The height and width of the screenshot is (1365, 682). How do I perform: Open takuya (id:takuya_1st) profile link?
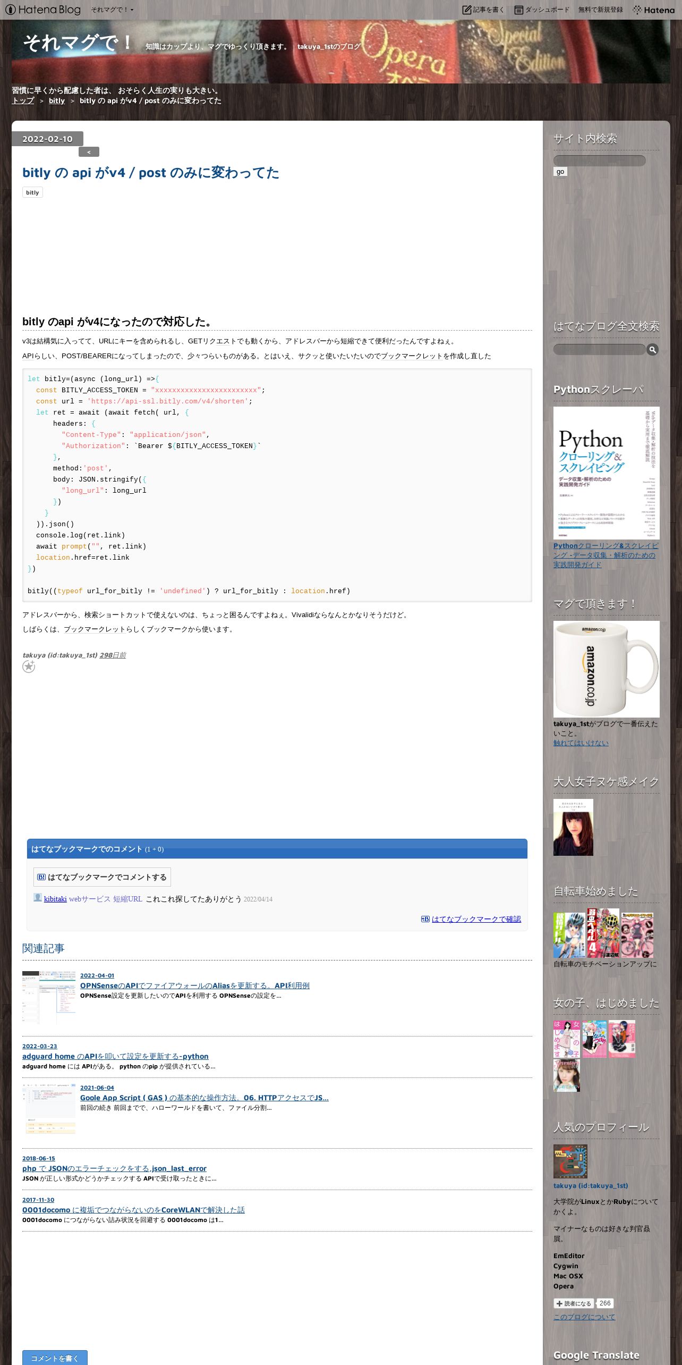coord(591,1185)
